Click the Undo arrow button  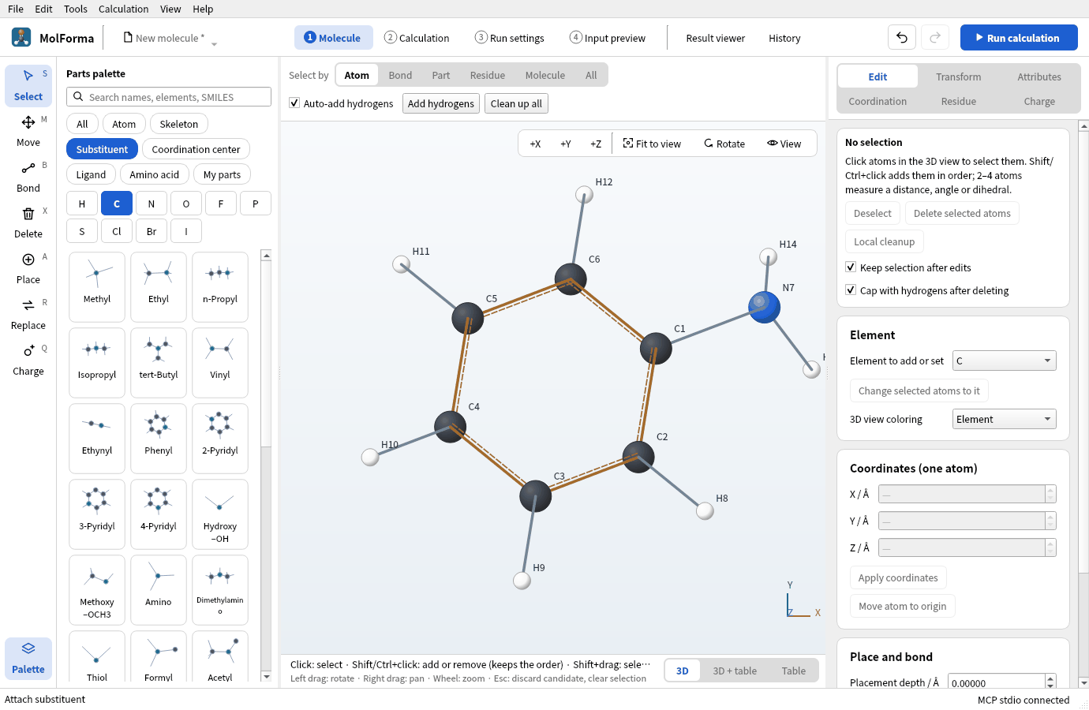(902, 37)
